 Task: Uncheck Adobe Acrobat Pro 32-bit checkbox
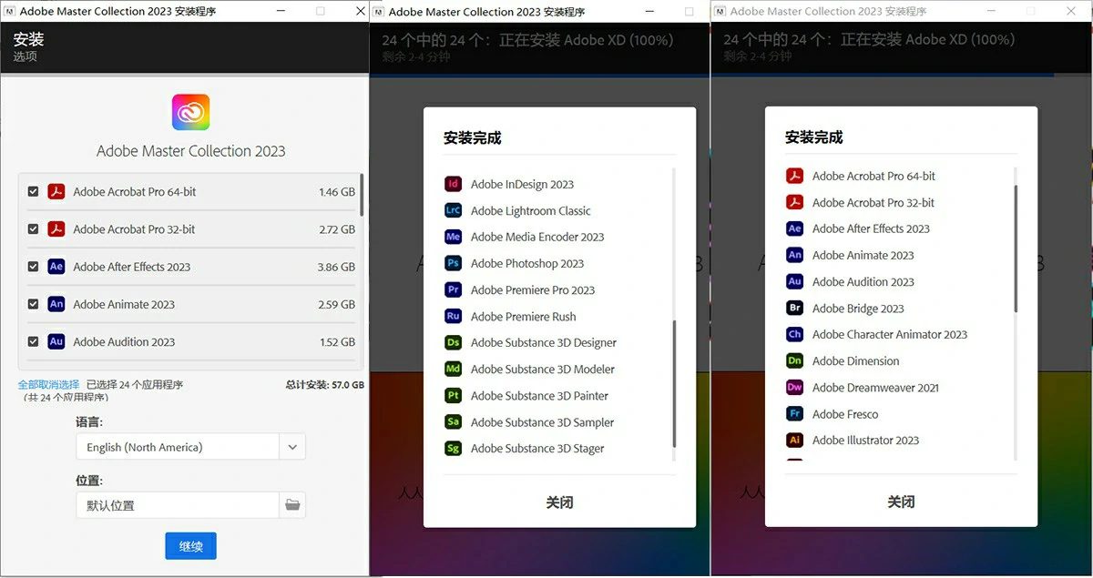(x=33, y=229)
